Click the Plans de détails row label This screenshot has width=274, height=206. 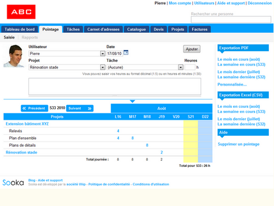point(22,145)
